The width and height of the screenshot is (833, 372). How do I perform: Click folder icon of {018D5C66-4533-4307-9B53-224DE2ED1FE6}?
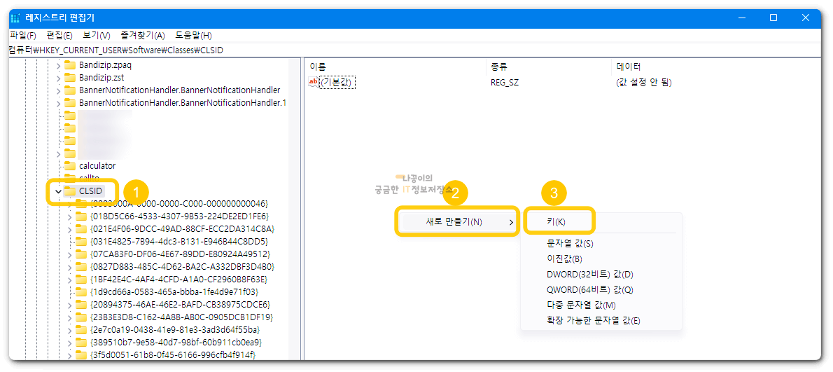click(80, 216)
